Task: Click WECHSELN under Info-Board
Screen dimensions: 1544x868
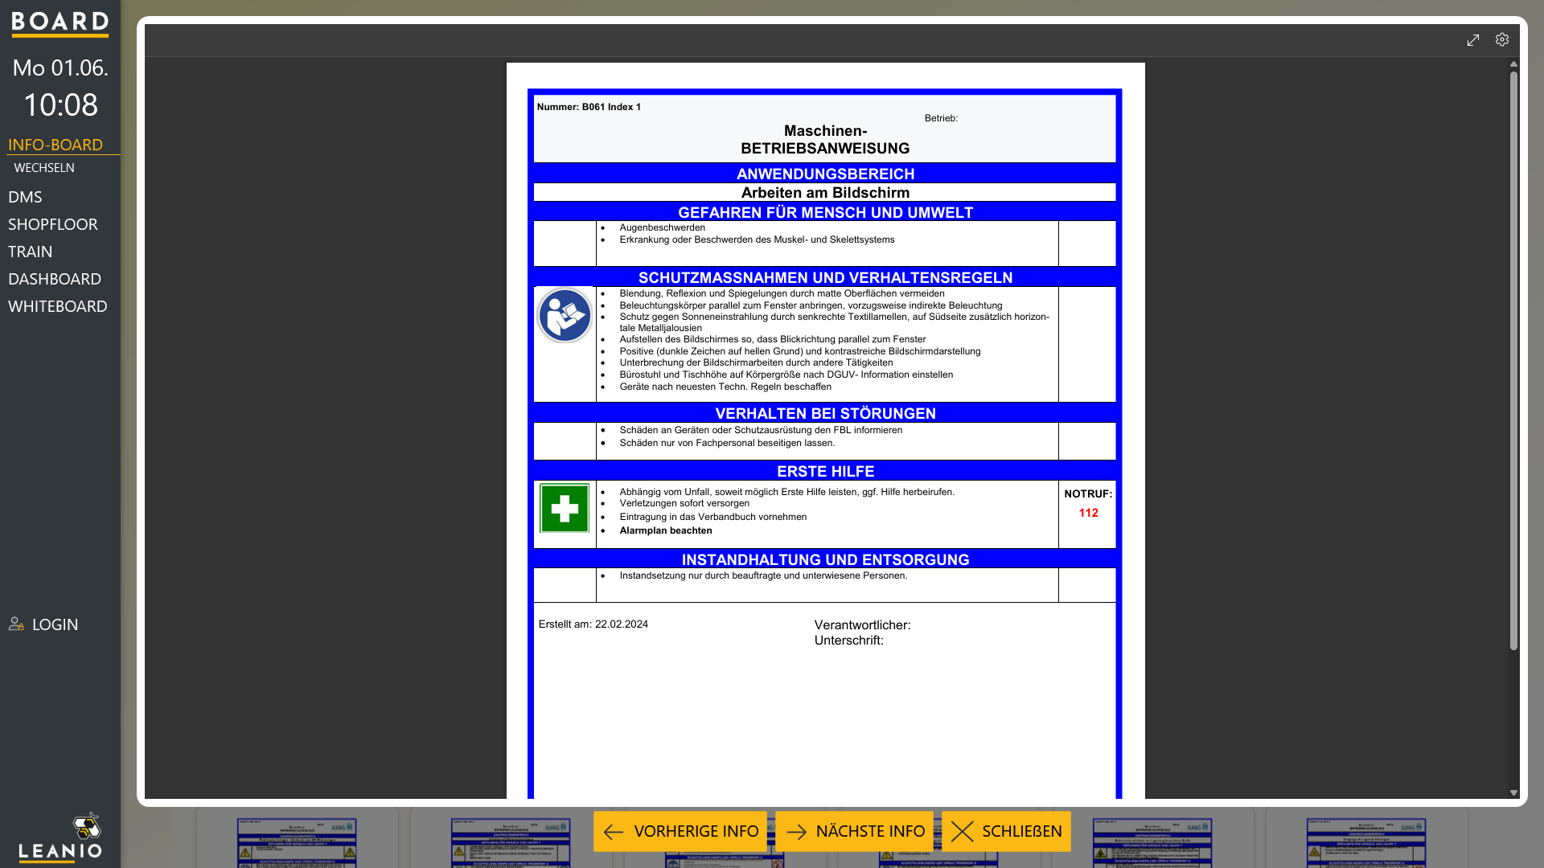Action: point(44,168)
